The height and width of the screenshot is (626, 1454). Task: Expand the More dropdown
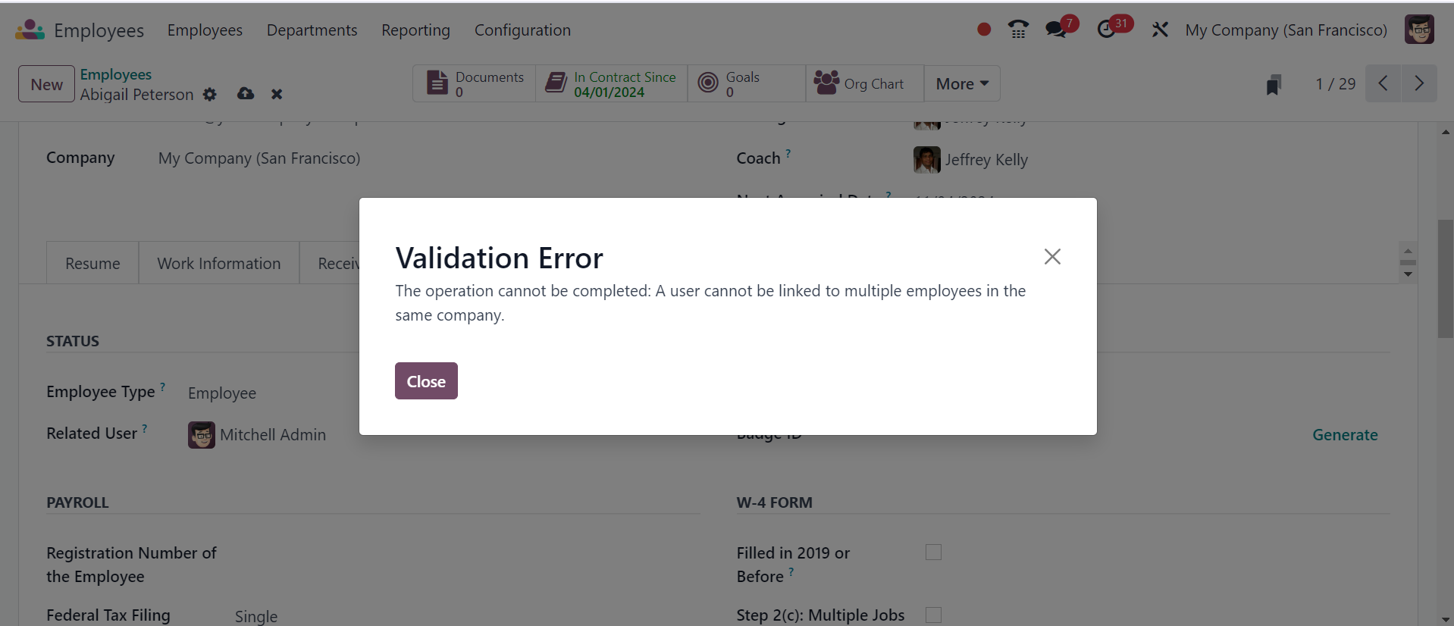point(962,83)
